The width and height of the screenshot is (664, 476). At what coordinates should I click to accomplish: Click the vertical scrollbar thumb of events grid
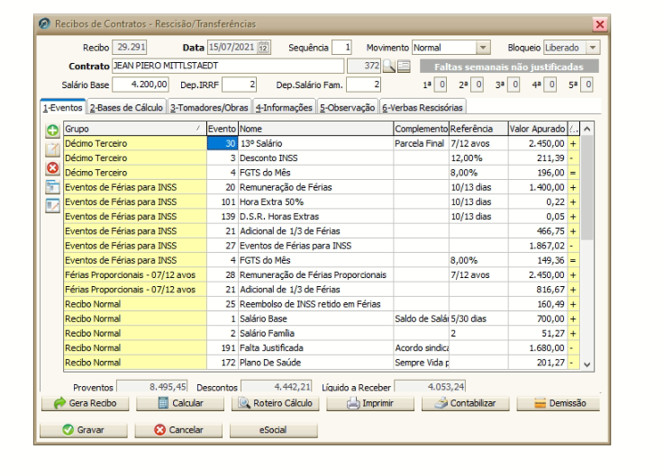587,187
